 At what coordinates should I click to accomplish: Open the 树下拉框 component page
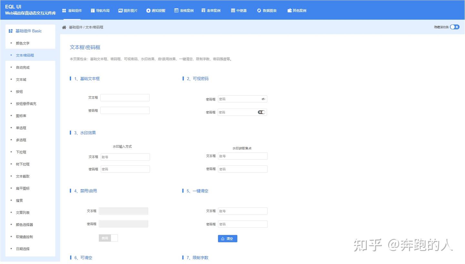23,164
